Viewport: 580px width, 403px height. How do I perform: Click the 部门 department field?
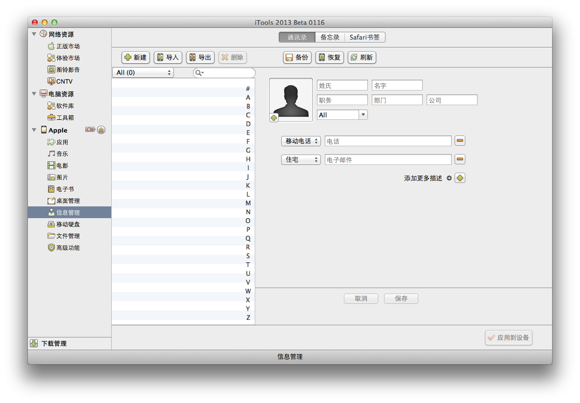pos(397,100)
